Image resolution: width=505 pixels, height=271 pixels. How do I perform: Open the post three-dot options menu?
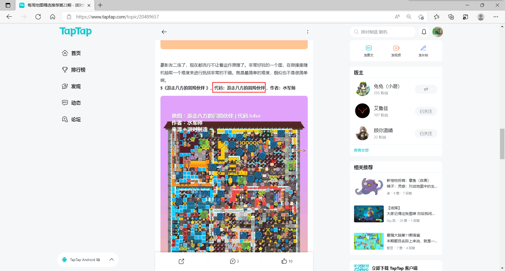coord(307,32)
